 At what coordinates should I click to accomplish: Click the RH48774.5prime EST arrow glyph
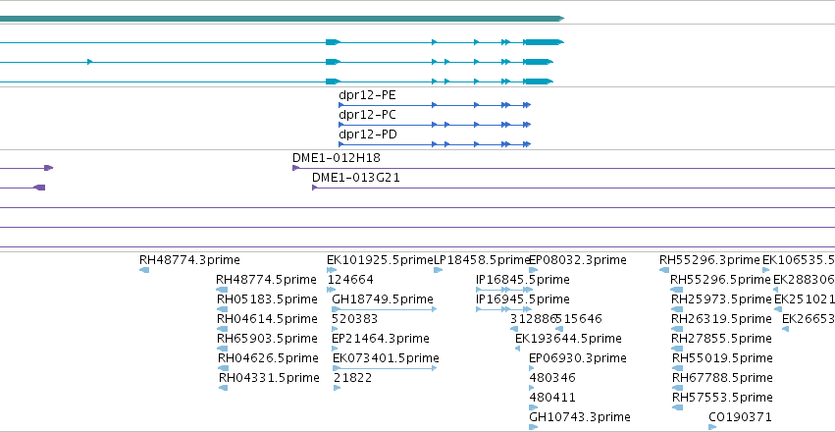click(222, 290)
